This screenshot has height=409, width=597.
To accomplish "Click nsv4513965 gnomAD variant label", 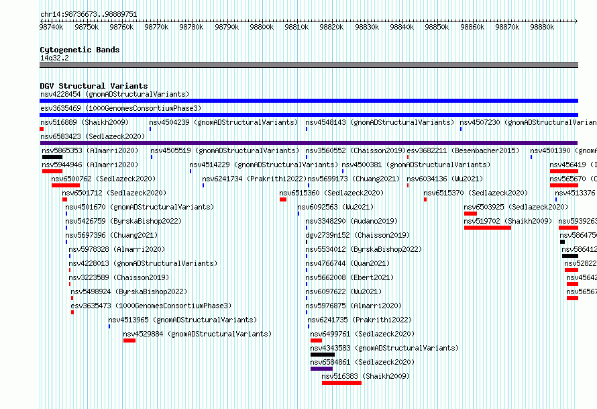I will tap(182, 320).
